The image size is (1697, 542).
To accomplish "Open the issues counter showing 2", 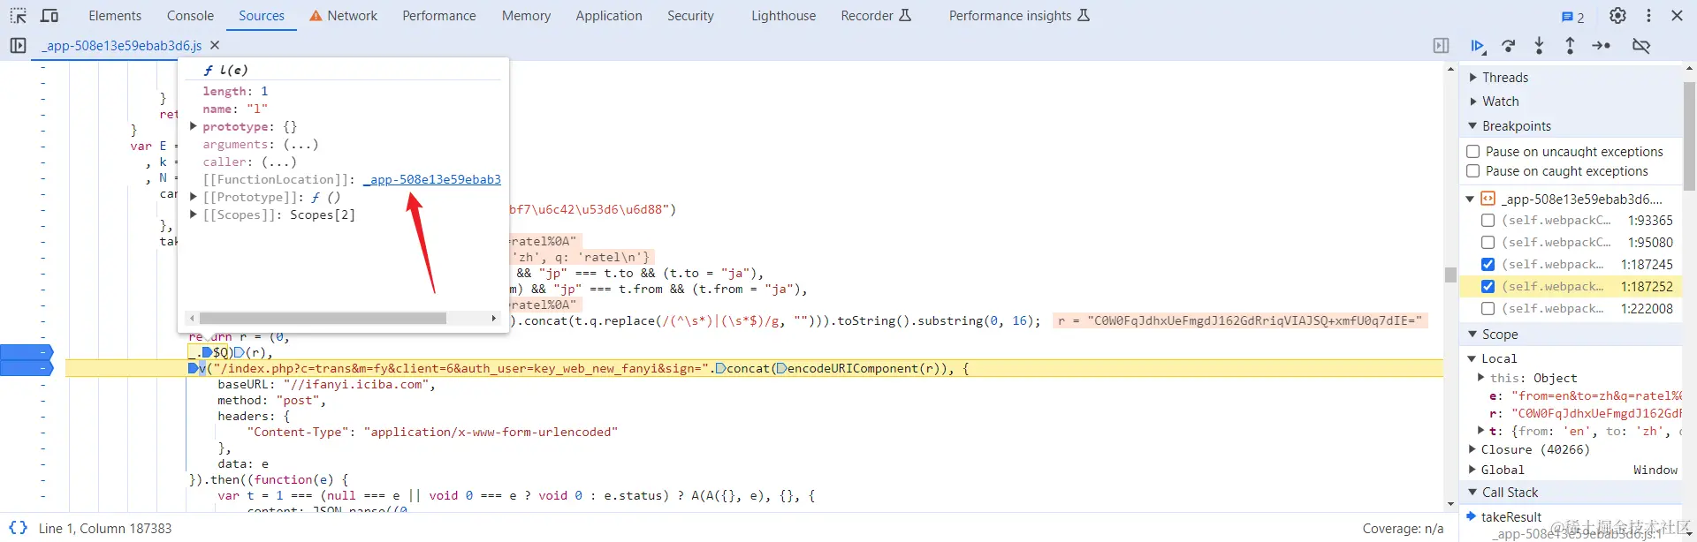I will coord(1572,16).
